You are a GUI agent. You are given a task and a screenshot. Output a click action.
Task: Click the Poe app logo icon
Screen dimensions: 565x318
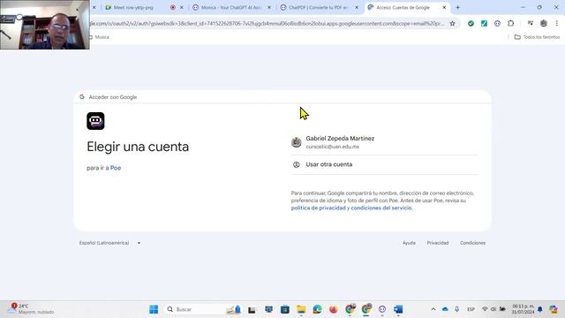tap(95, 121)
